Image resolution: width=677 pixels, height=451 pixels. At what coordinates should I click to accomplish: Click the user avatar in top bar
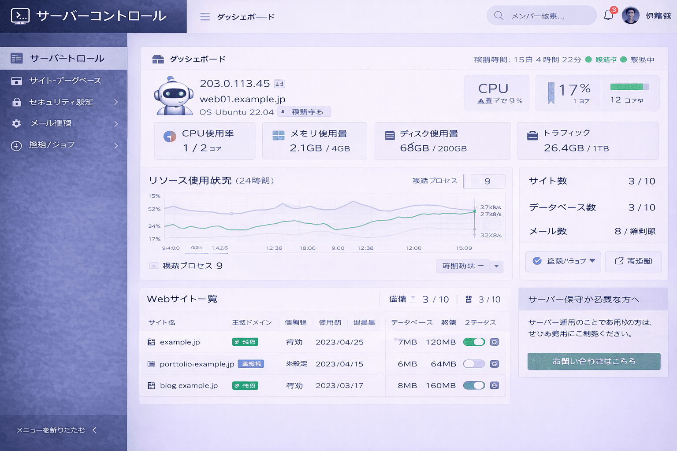(630, 15)
